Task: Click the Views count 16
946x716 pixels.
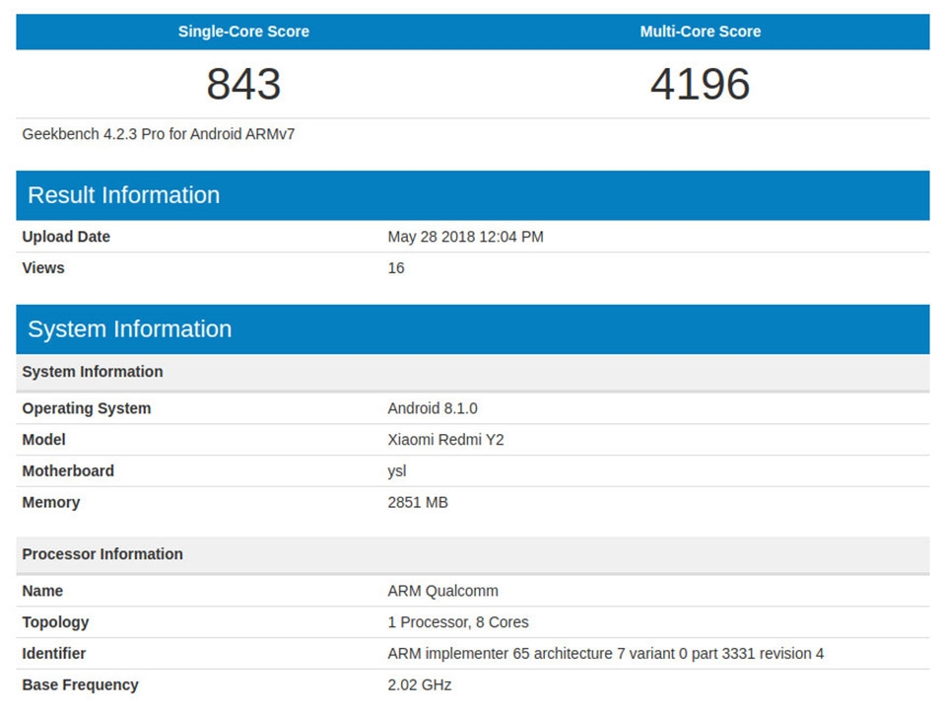Action: pyautogui.click(x=396, y=268)
